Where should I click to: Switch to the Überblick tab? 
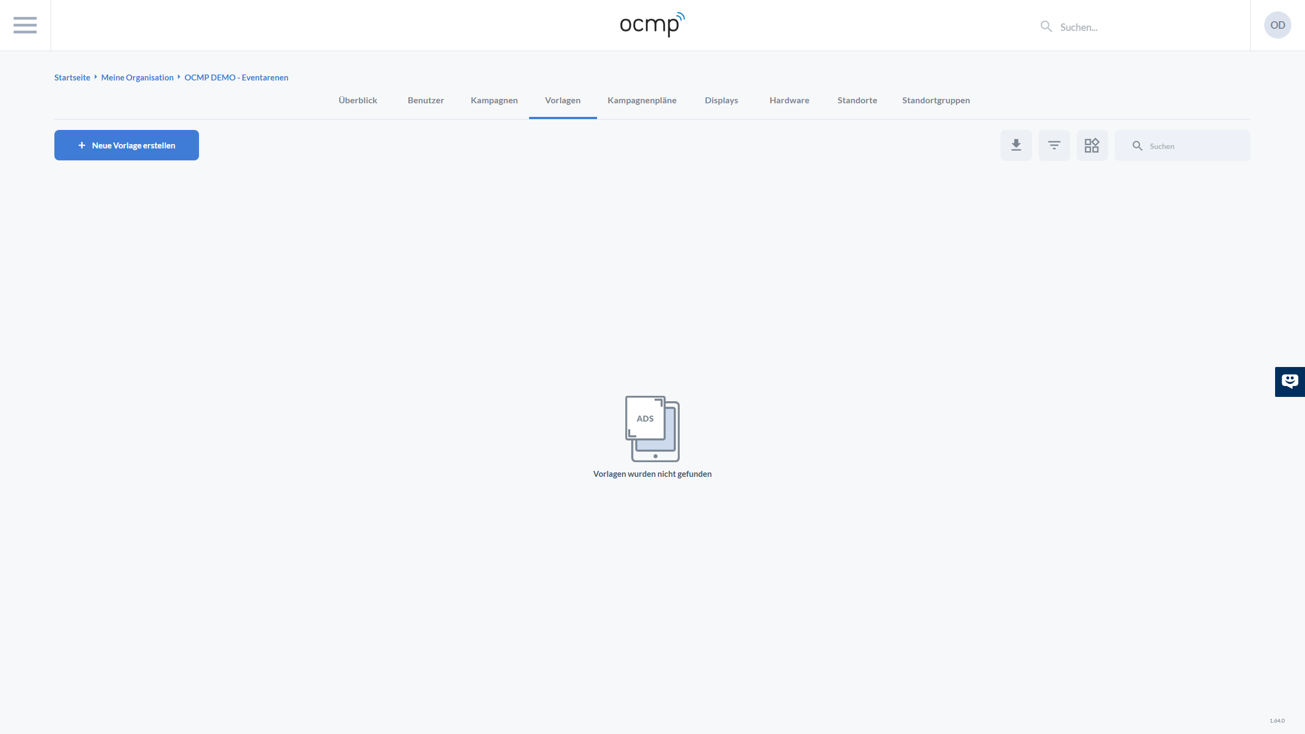[358, 100]
